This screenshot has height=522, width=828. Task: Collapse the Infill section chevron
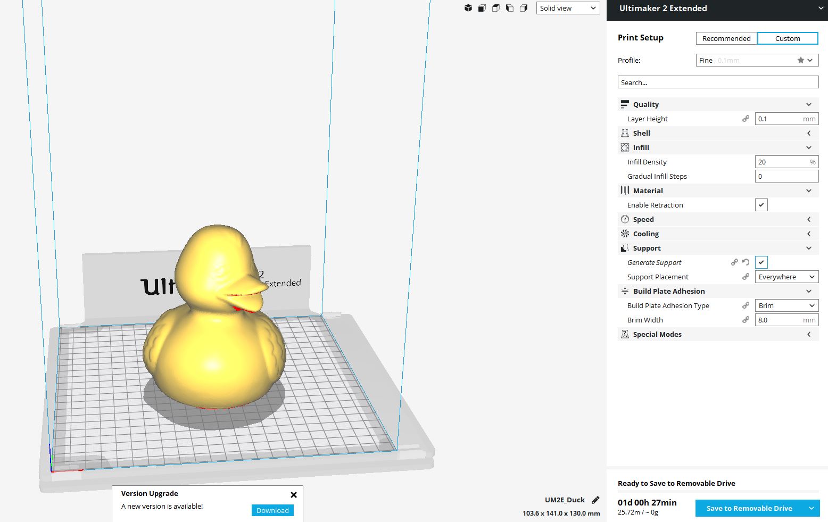click(809, 147)
